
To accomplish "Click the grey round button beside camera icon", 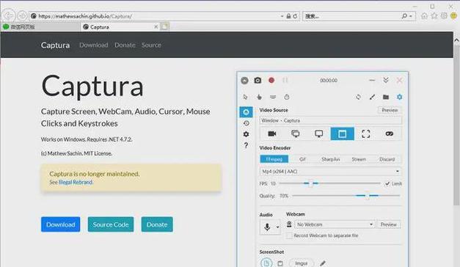I will [x=244, y=80].
